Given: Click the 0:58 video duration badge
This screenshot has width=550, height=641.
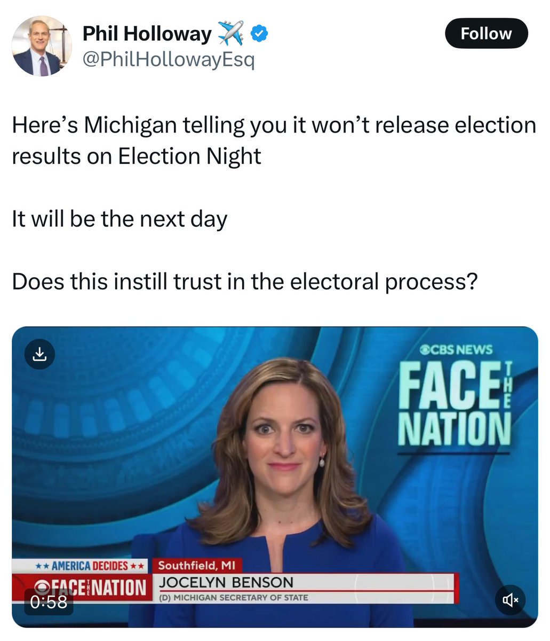Looking at the screenshot, I should pos(49,602).
